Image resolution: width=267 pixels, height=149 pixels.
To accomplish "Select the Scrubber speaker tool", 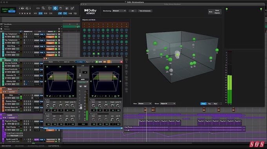I will pos(67,8).
